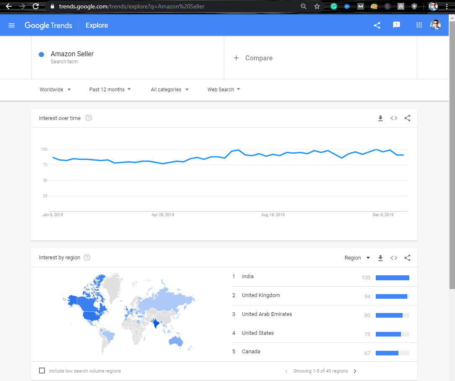Enable Include low search volume regions
The height and width of the screenshot is (381, 455).
[x=42, y=371]
